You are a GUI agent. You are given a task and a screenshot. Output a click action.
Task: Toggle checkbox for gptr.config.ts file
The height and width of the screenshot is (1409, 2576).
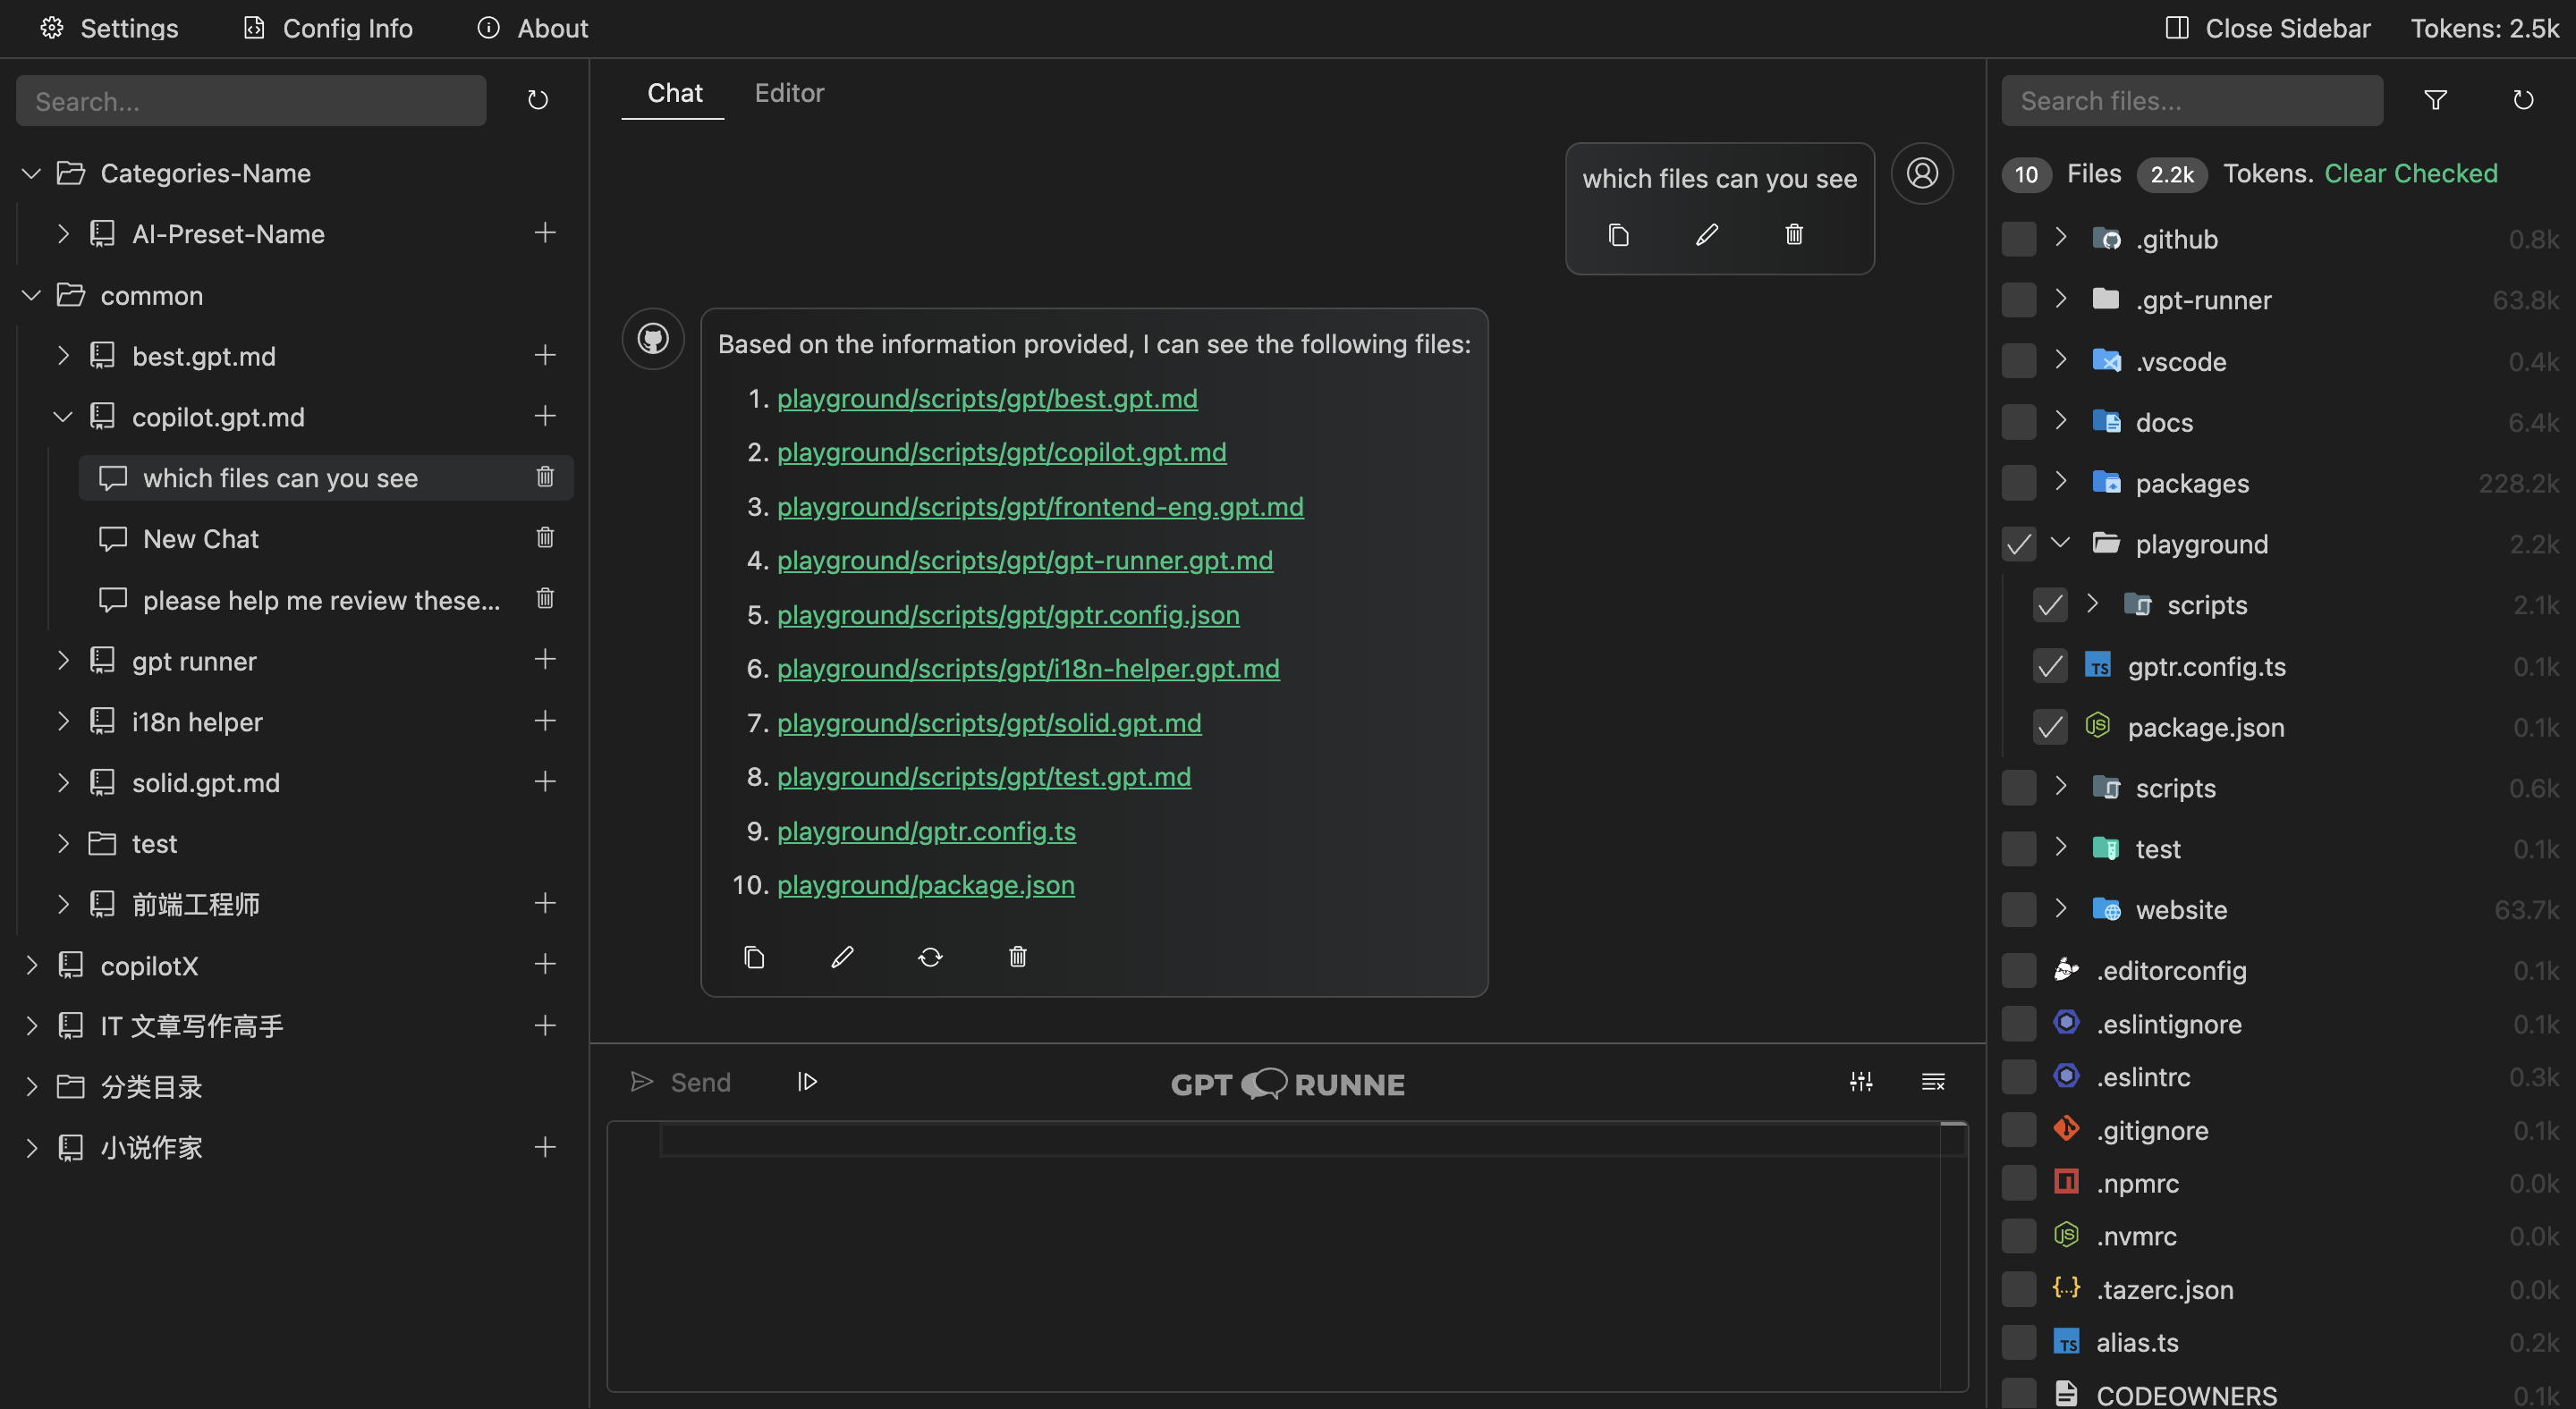pyautogui.click(x=2050, y=666)
